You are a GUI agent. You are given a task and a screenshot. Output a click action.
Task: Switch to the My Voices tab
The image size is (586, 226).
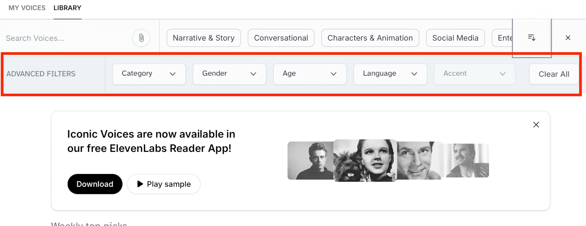tap(27, 8)
